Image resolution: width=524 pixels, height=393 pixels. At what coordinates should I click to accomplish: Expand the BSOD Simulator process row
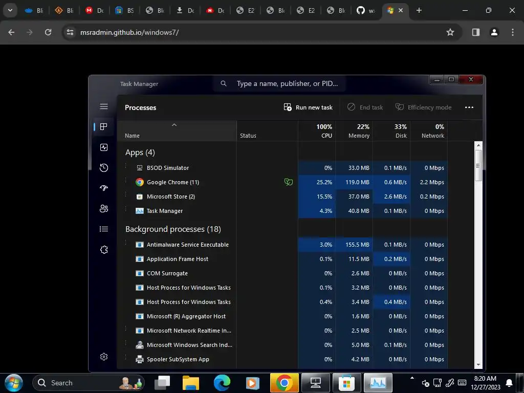coord(126,166)
